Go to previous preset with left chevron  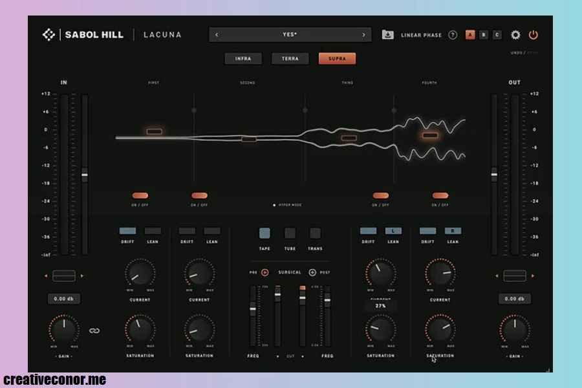click(217, 35)
